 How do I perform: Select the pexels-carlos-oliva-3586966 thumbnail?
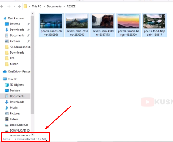(x=51, y=25)
